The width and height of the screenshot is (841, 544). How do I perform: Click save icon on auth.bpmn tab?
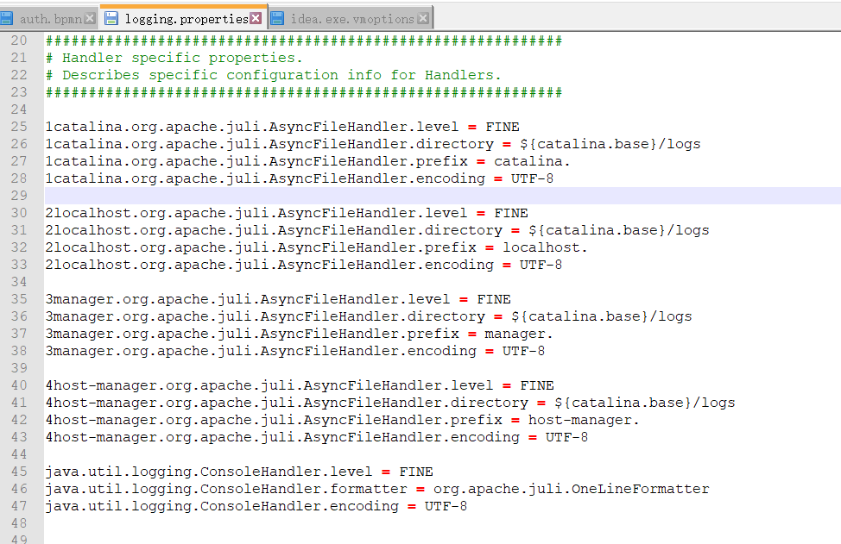tap(7, 19)
